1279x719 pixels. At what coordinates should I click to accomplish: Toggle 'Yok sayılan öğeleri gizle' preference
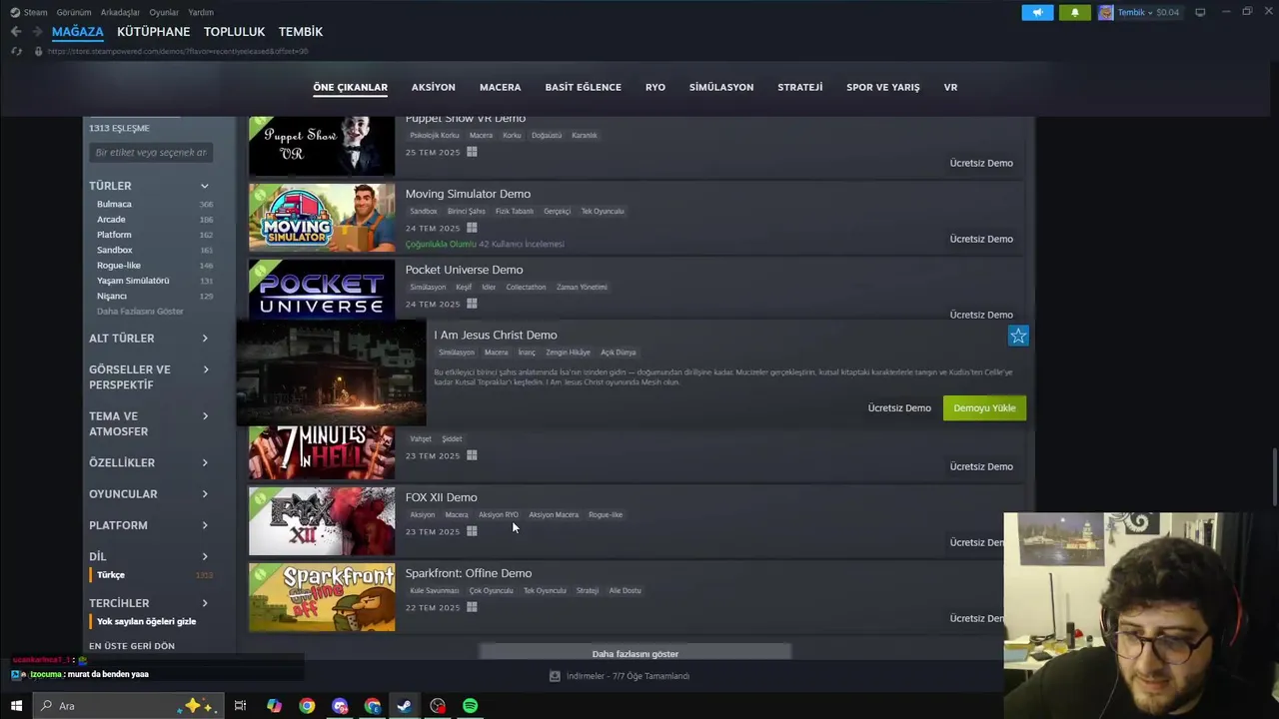(x=146, y=621)
